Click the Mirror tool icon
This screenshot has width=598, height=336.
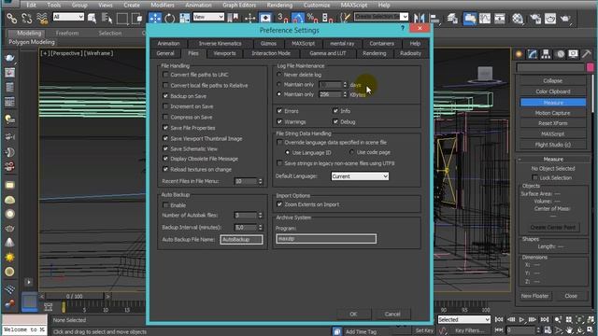419,18
